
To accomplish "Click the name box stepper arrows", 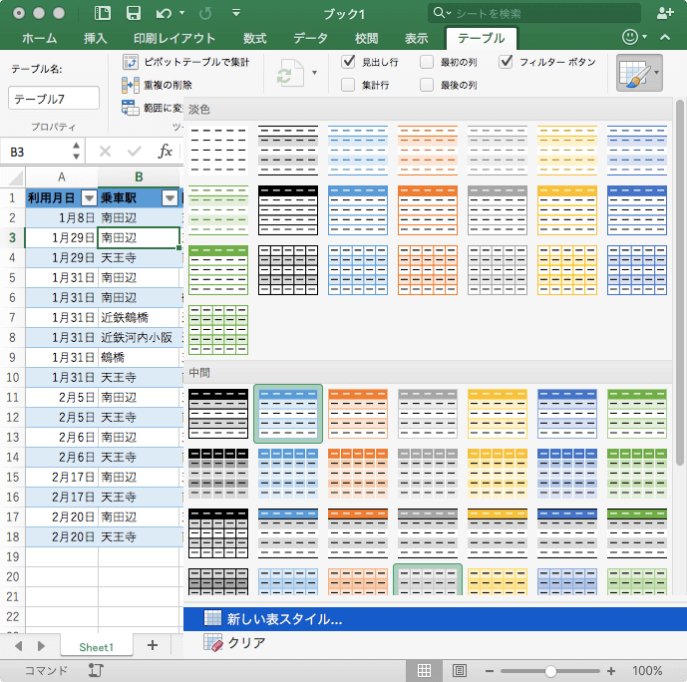I will [76, 151].
